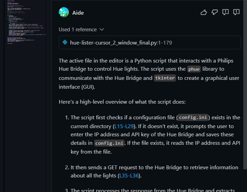247x192 pixels.
Task: Click the Python file icon in reference
Action: 65,42
